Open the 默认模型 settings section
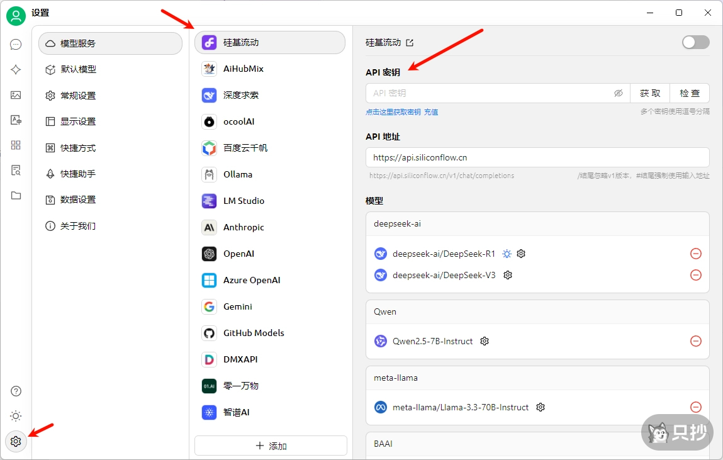The width and height of the screenshot is (723, 460). click(78, 69)
